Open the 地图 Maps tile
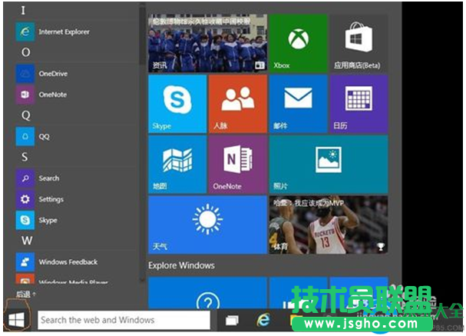The image size is (466, 336). pos(177,165)
